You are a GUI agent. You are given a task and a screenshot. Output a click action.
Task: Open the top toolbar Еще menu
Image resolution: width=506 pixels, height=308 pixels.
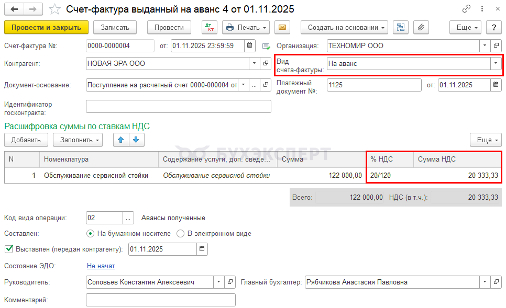tap(465, 27)
